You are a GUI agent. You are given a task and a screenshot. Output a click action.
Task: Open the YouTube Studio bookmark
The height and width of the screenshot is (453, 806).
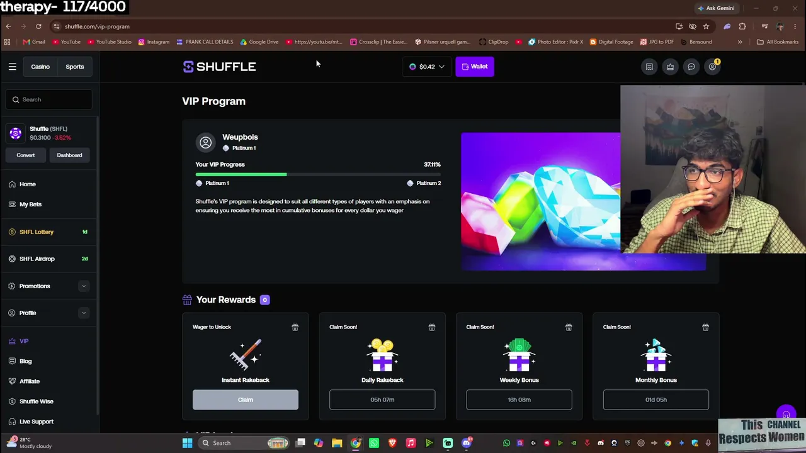click(110, 42)
